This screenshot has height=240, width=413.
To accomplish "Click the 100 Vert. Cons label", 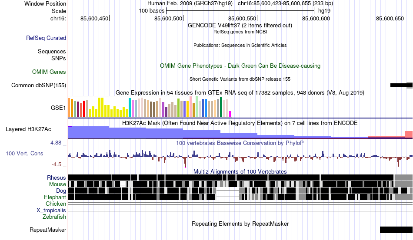I will [24, 153].
